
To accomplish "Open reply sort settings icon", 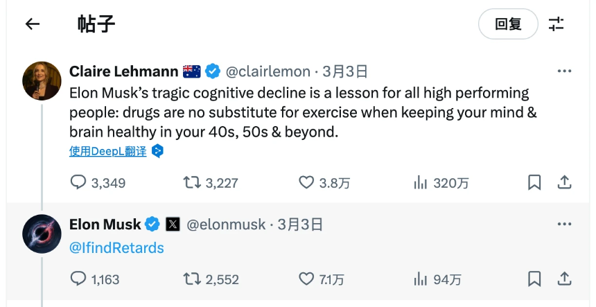I will pyautogui.click(x=556, y=24).
